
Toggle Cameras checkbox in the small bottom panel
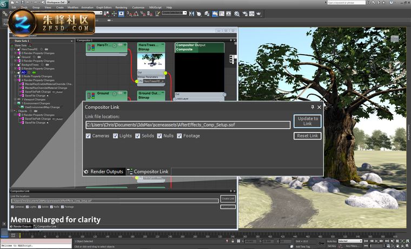[x=12, y=207]
